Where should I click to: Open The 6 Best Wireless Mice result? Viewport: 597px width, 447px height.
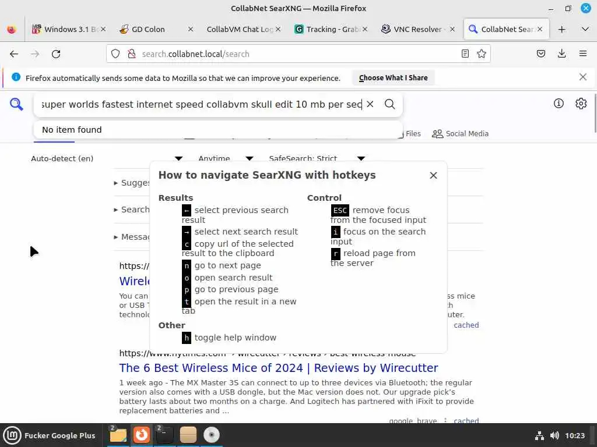(279, 368)
